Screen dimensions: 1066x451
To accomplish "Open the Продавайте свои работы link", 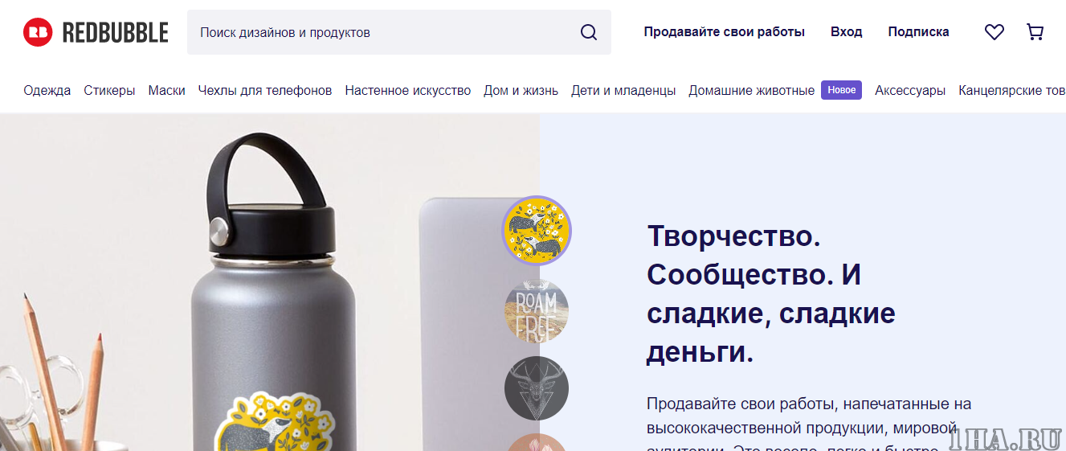I will 724,32.
